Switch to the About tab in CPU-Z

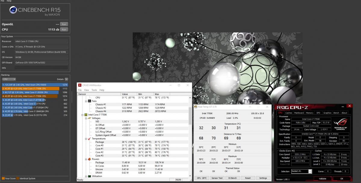(344, 113)
